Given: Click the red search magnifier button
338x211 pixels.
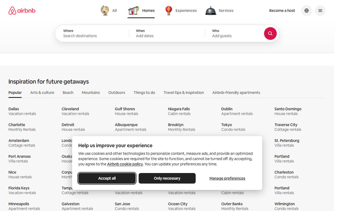Looking at the screenshot, I should click(270, 33).
